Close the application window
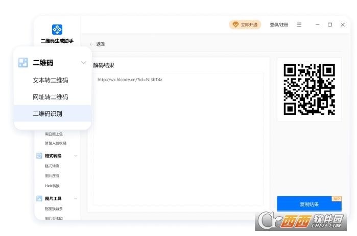 tap(343, 24)
